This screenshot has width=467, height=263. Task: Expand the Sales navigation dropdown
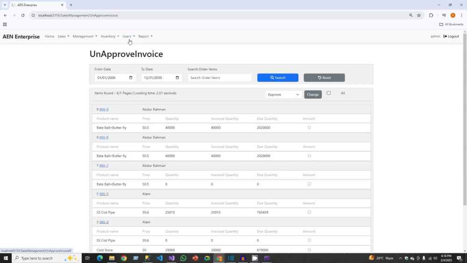64,36
